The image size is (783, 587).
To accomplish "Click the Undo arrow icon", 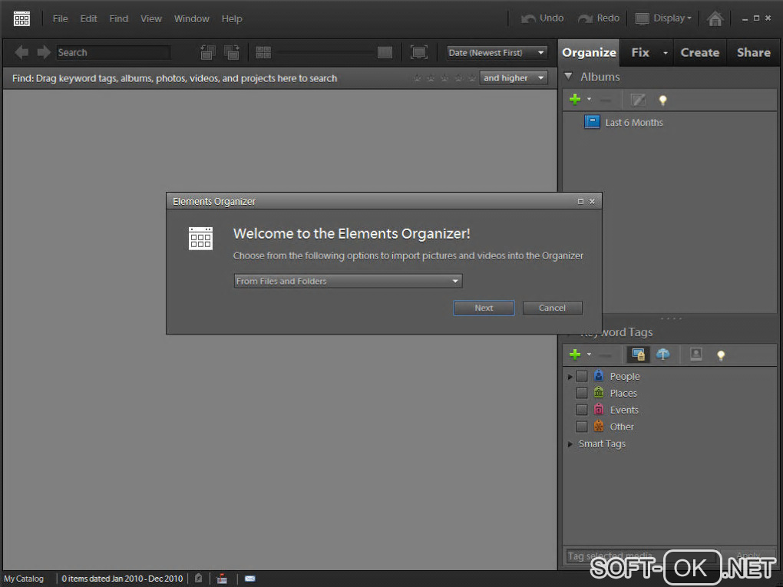I will click(528, 18).
